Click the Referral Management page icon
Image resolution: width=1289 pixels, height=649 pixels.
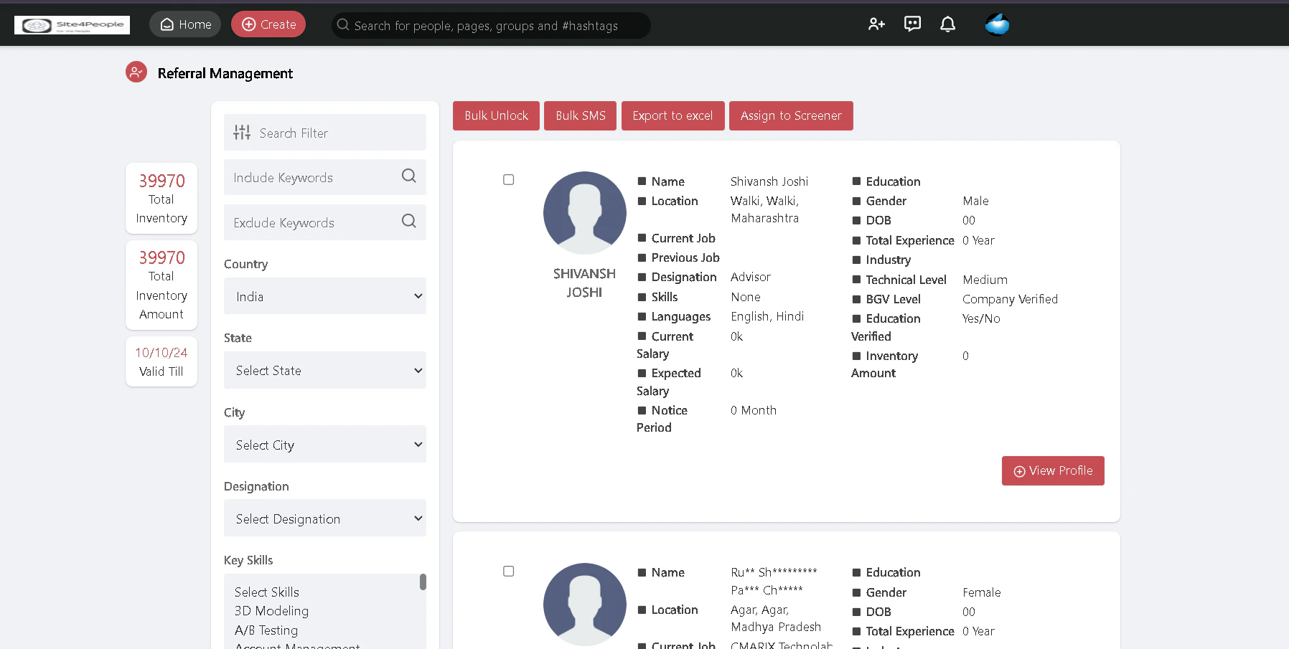pyautogui.click(x=136, y=72)
